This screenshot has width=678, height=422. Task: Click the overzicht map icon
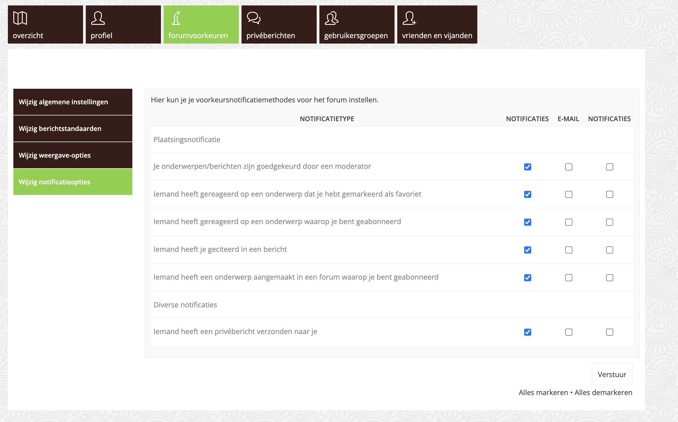(20, 18)
